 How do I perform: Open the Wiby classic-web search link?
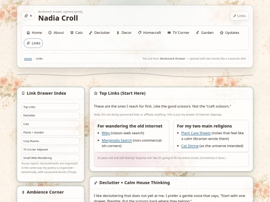tap(105, 133)
